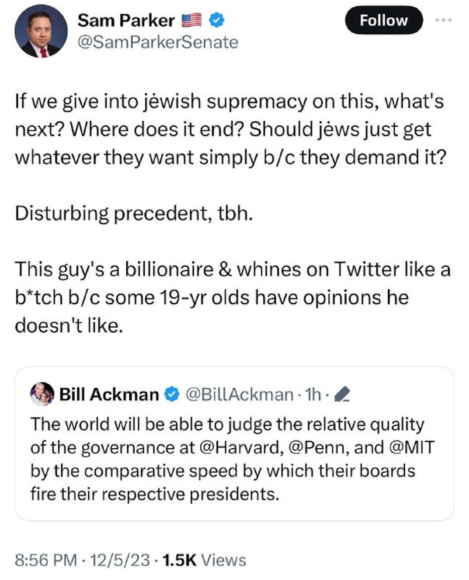The height and width of the screenshot is (580, 469).
Task: Click Bill Ackman's small avatar in quoted post
Action: (x=42, y=394)
